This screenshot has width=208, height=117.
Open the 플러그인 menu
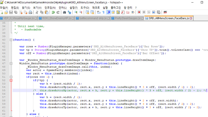click(x=116, y=8)
